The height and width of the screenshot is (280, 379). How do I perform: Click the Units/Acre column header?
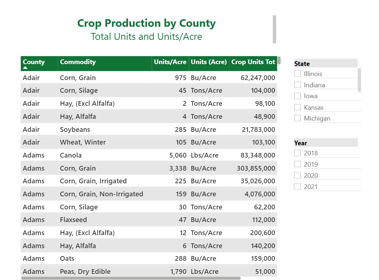coord(170,62)
